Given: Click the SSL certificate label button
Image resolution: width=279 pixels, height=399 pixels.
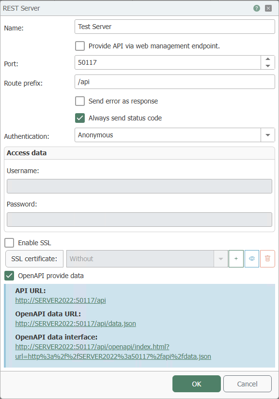Looking at the screenshot, I should [x=34, y=259].
